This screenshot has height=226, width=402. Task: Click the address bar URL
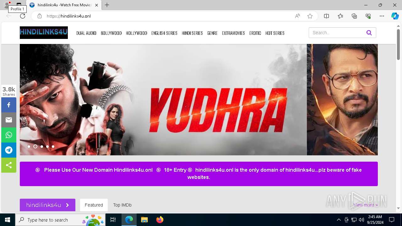pyautogui.click(x=69, y=16)
